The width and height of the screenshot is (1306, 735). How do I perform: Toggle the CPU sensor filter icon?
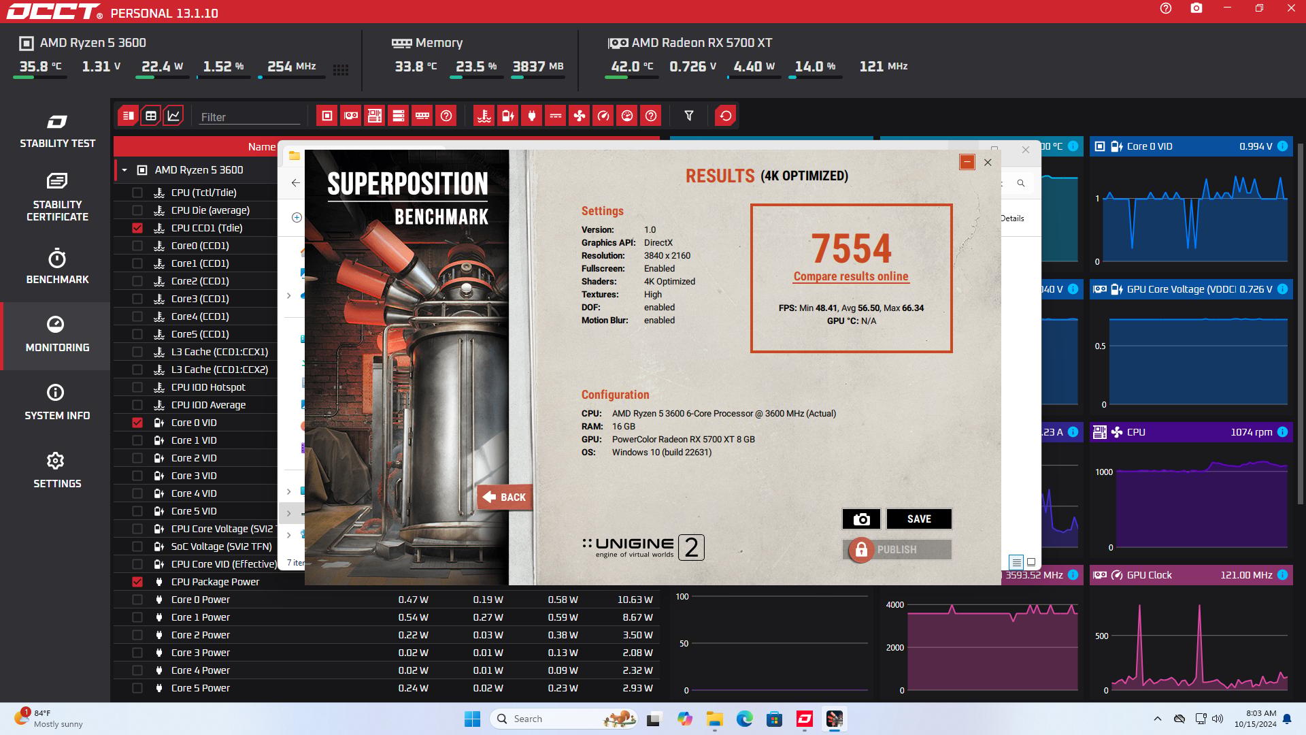pyautogui.click(x=327, y=116)
